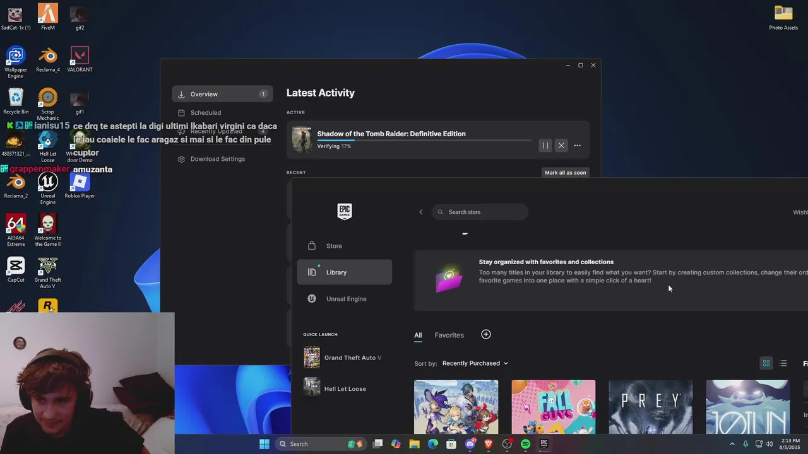Open CapCut desktop shortcut
The height and width of the screenshot is (454, 808).
click(16, 269)
